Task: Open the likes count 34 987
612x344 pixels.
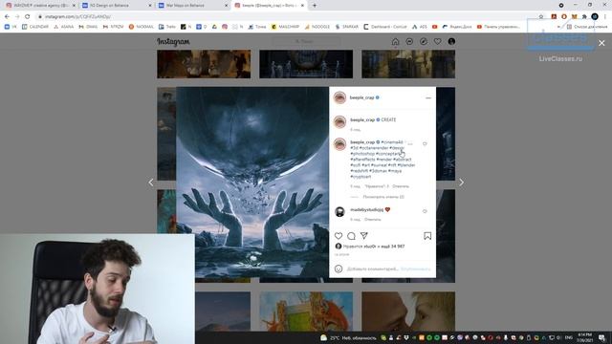Action: (x=393, y=247)
